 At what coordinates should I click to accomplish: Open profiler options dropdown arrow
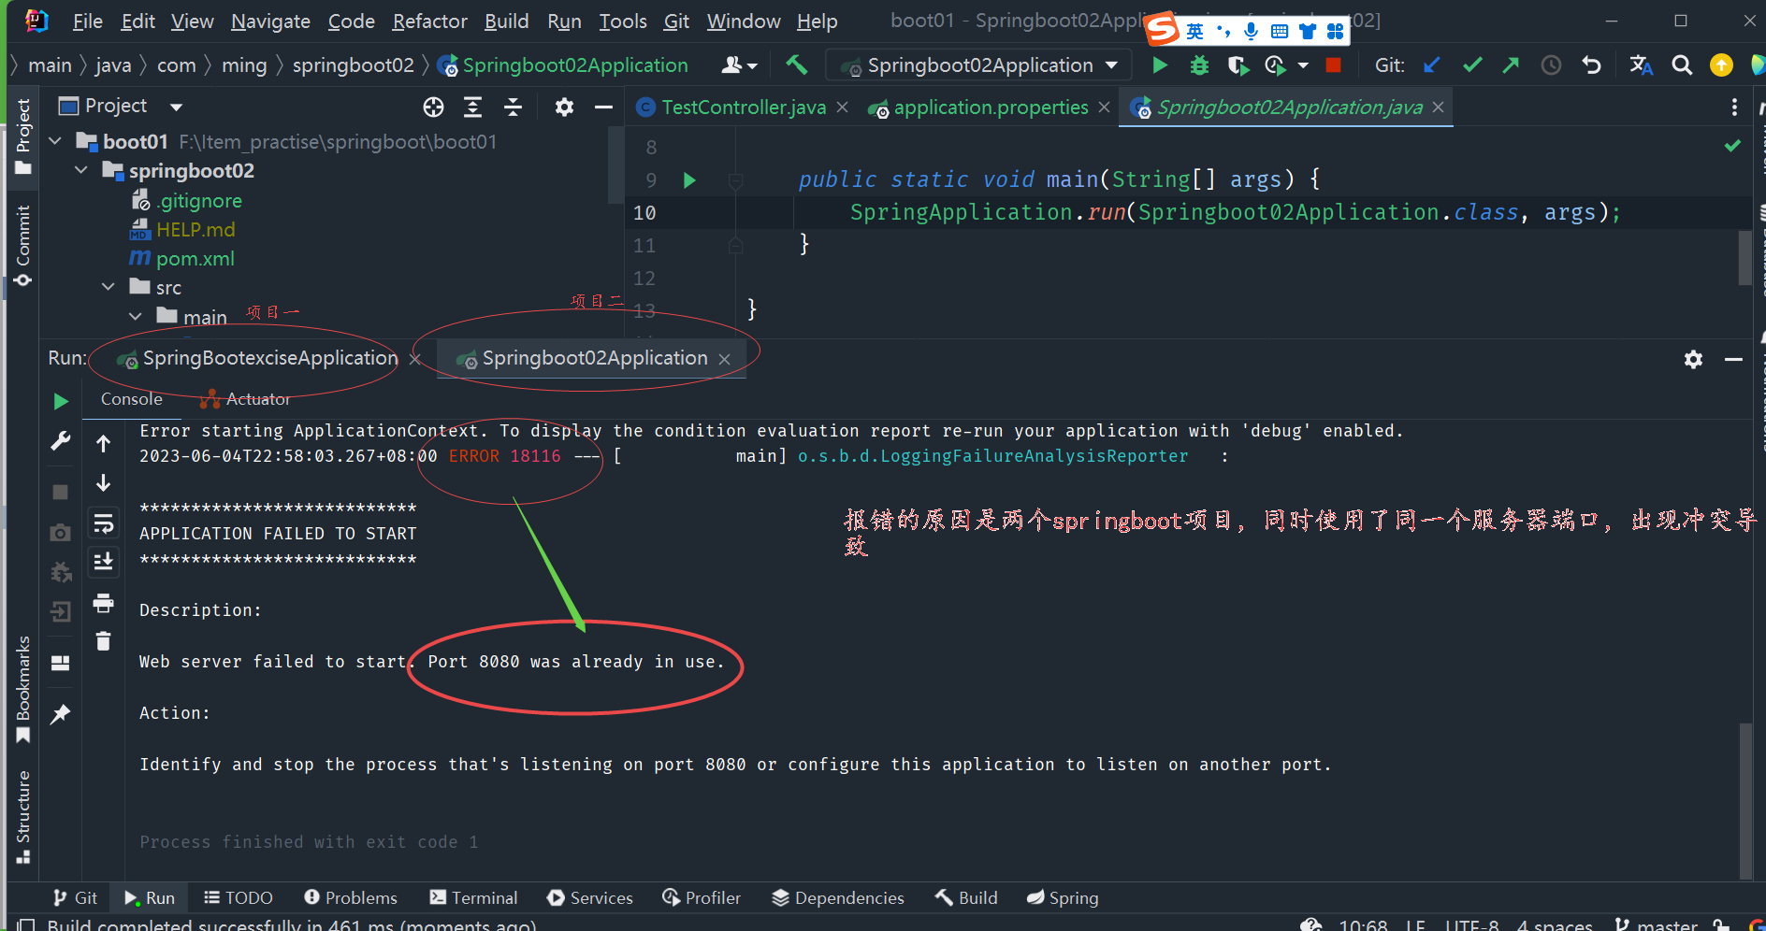tap(1303, 65)
